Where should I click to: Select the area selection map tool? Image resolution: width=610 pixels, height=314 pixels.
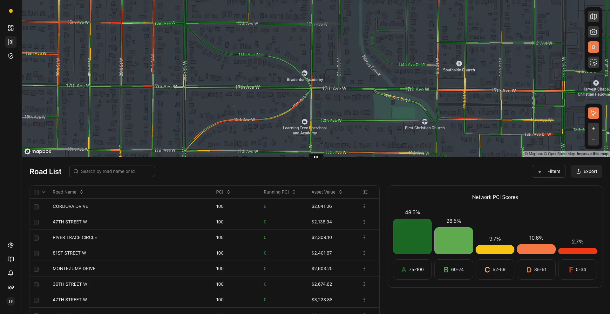(593, 62)
